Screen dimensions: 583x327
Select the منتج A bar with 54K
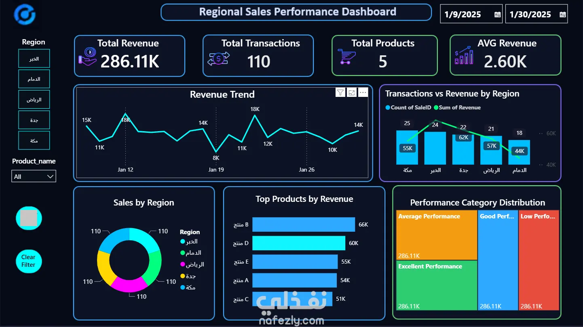pos(294,280)
